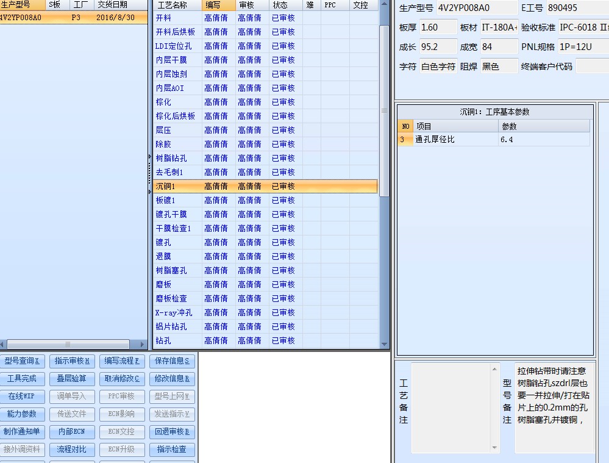
Task: Select the 开料 process row
Action: pos(266,18)
